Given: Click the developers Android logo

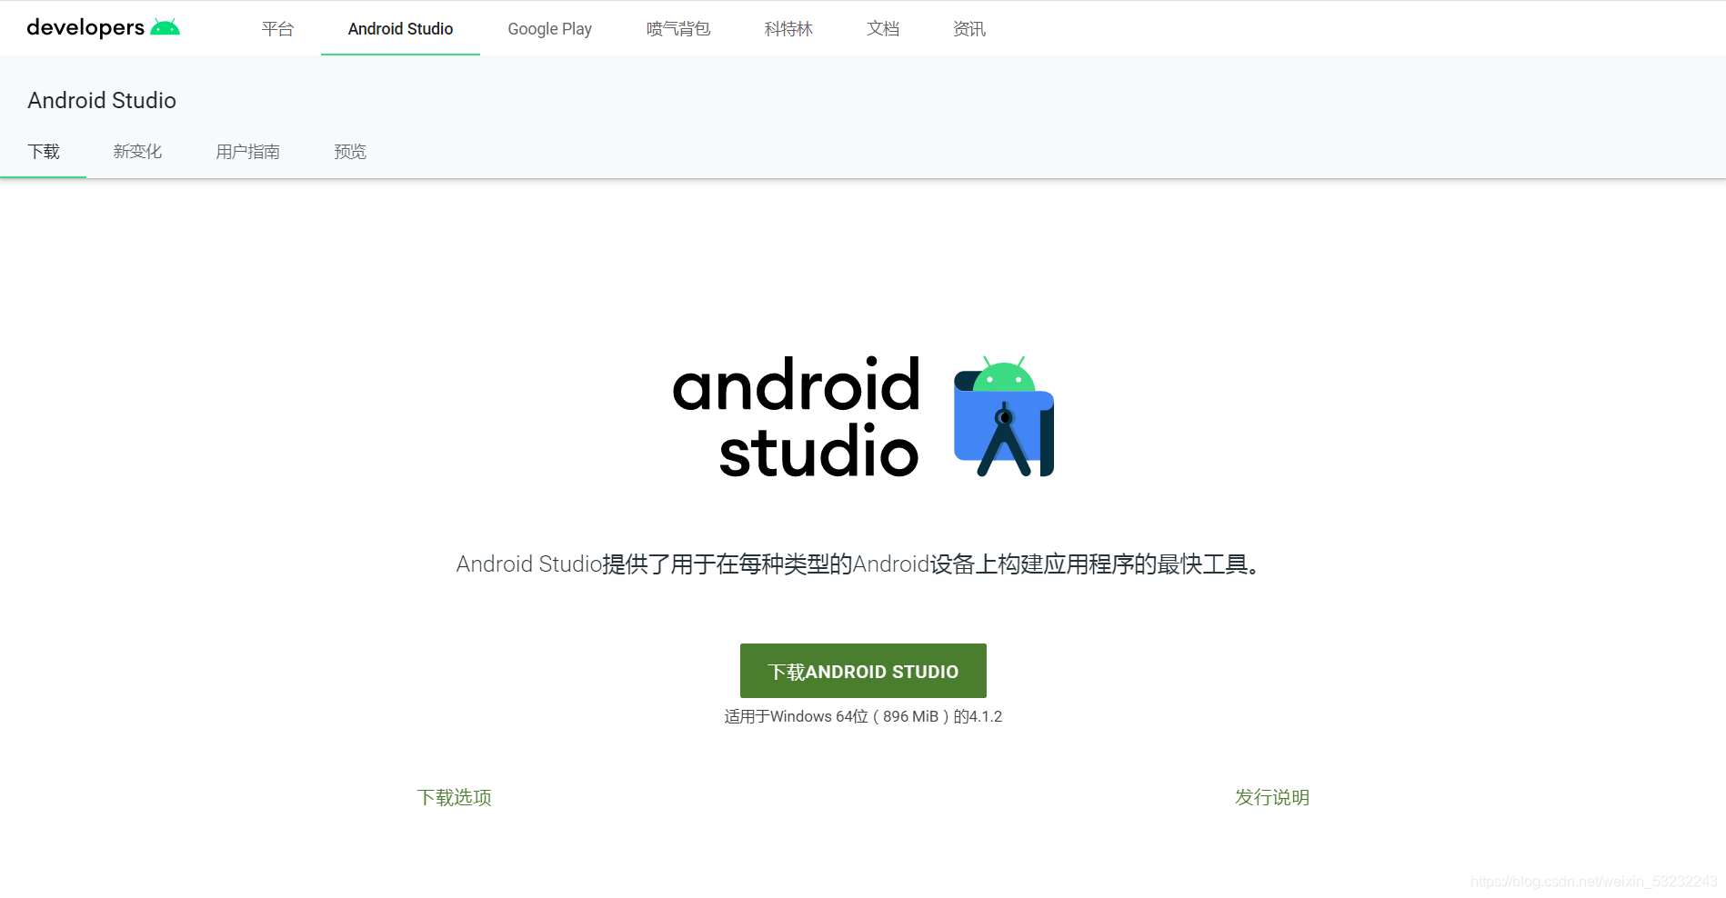Looking at the screenshot, I should 103,27.
